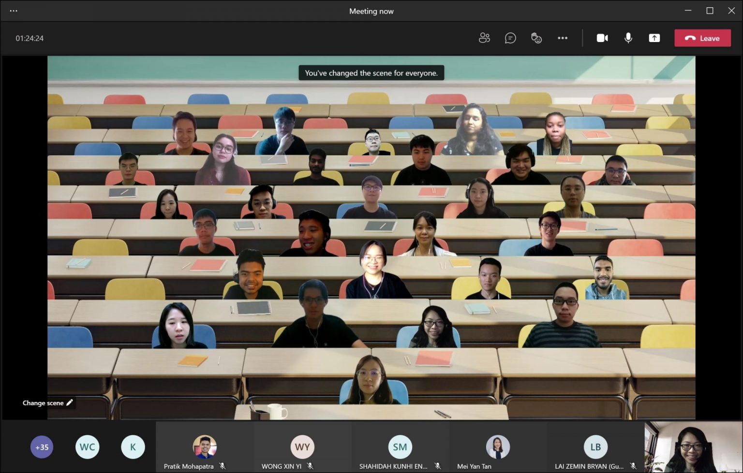
Task: Select Mei Yan Tan's video tile
Action: [498, 447]
